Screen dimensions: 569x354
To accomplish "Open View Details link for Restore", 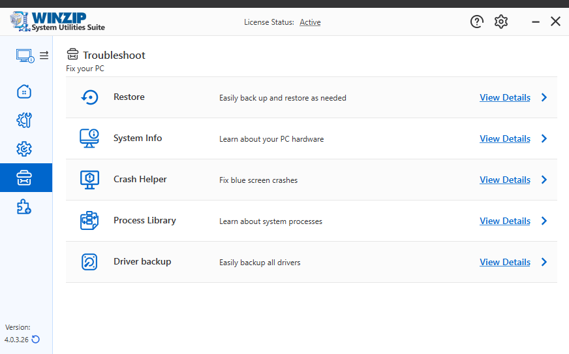I will (505, 97).
